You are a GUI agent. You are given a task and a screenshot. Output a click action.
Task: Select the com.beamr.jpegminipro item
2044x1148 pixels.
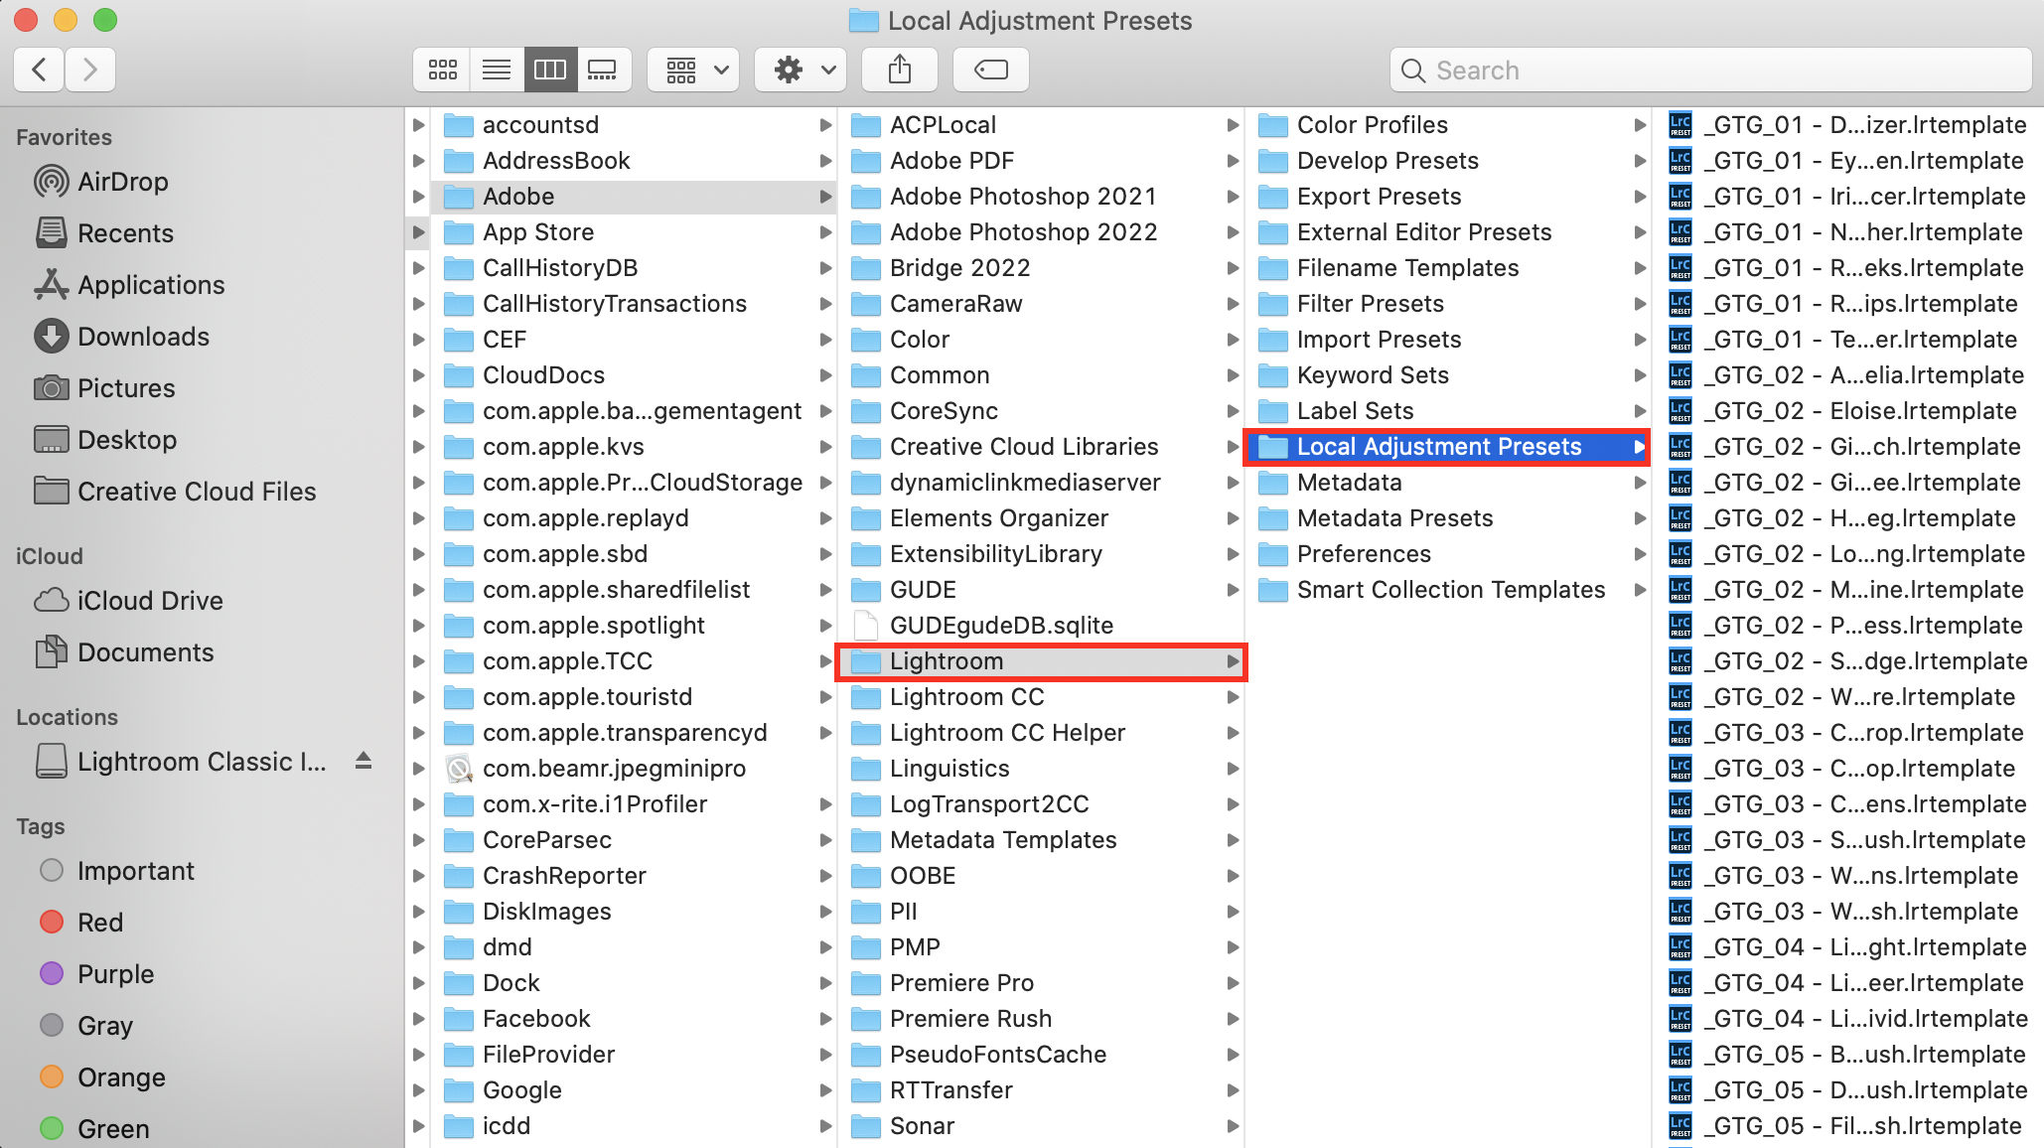click(x=634, y=769)
